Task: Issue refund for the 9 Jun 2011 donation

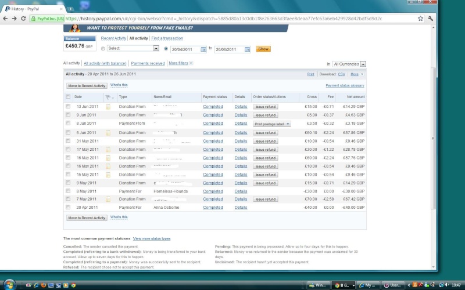Action: pos(266,115)
